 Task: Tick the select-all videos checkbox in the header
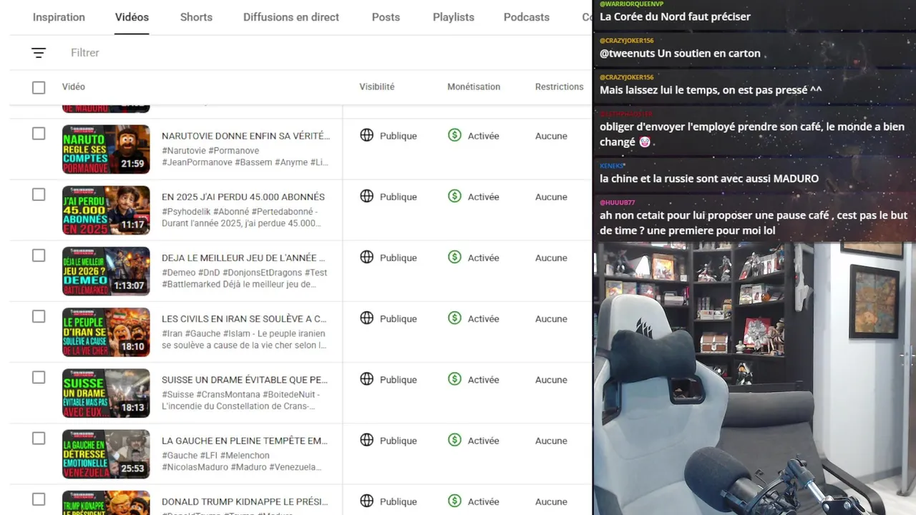click(39, 87)
